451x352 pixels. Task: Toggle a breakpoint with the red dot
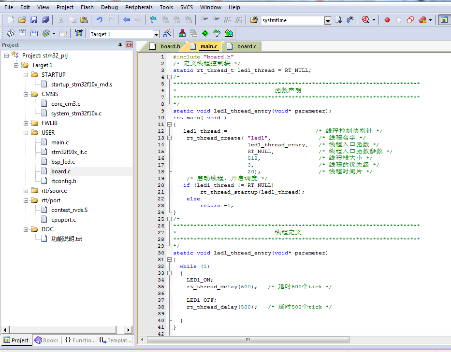click(x=387, y=20)
